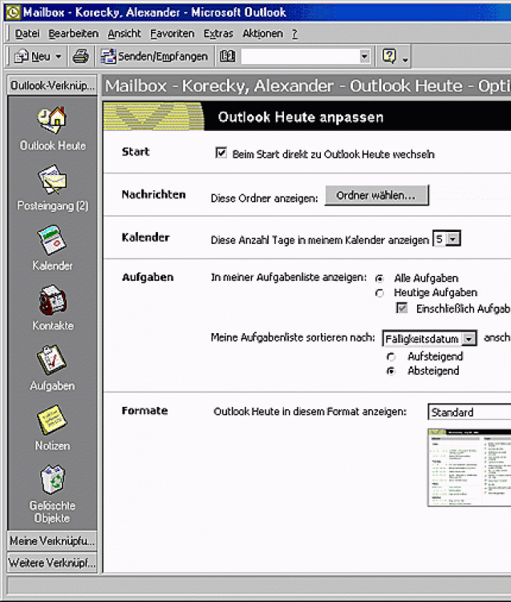The height and width of the screenshot is (602, 511).
Task: Click Senden/Empfangen toolbar button
Action: (154, 56)
